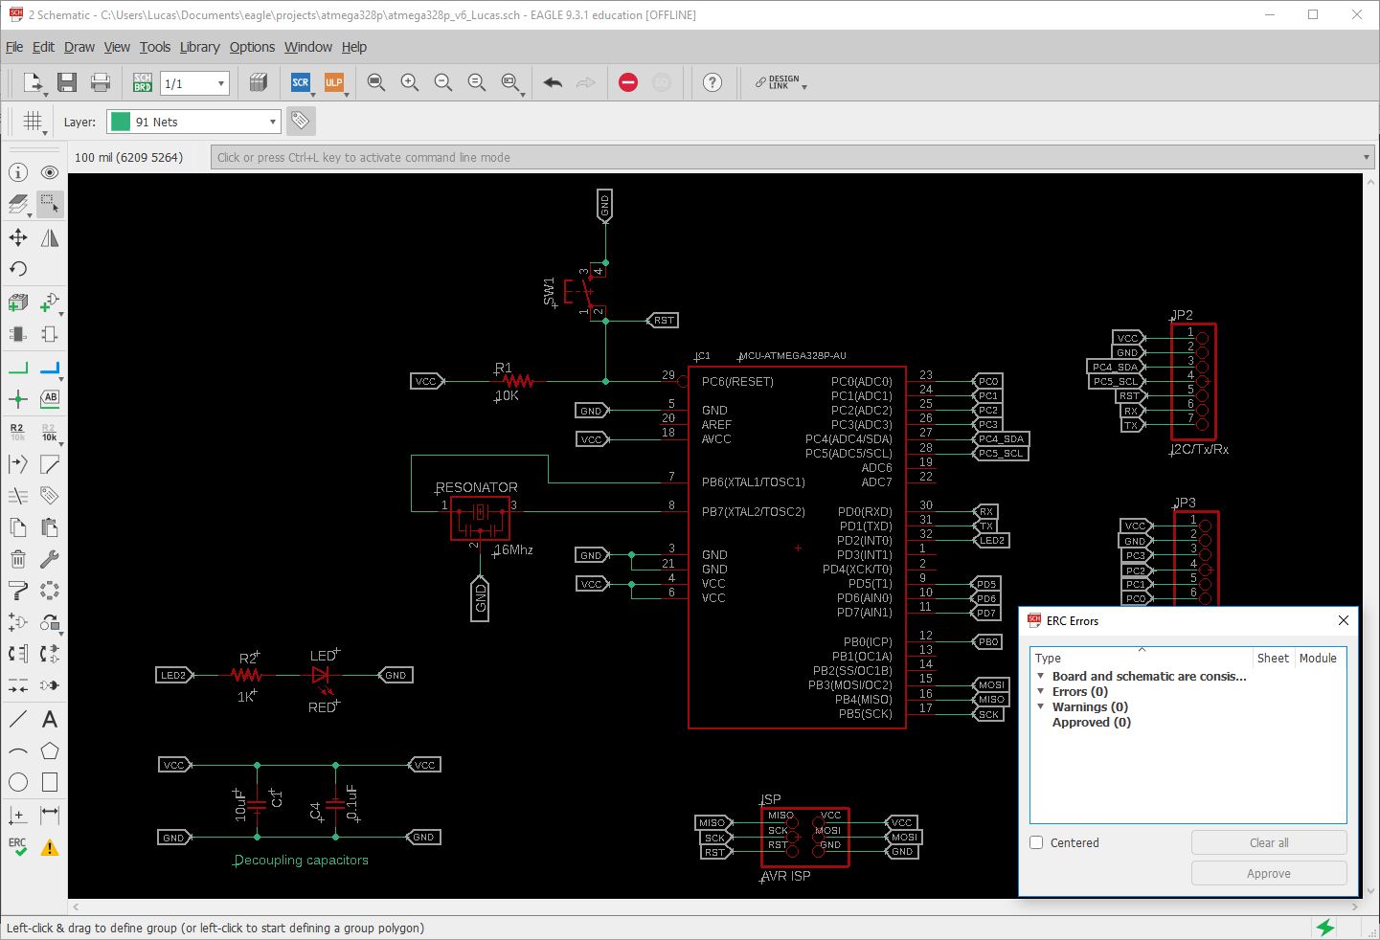Click the Undo arrow icon

point(553,83)
